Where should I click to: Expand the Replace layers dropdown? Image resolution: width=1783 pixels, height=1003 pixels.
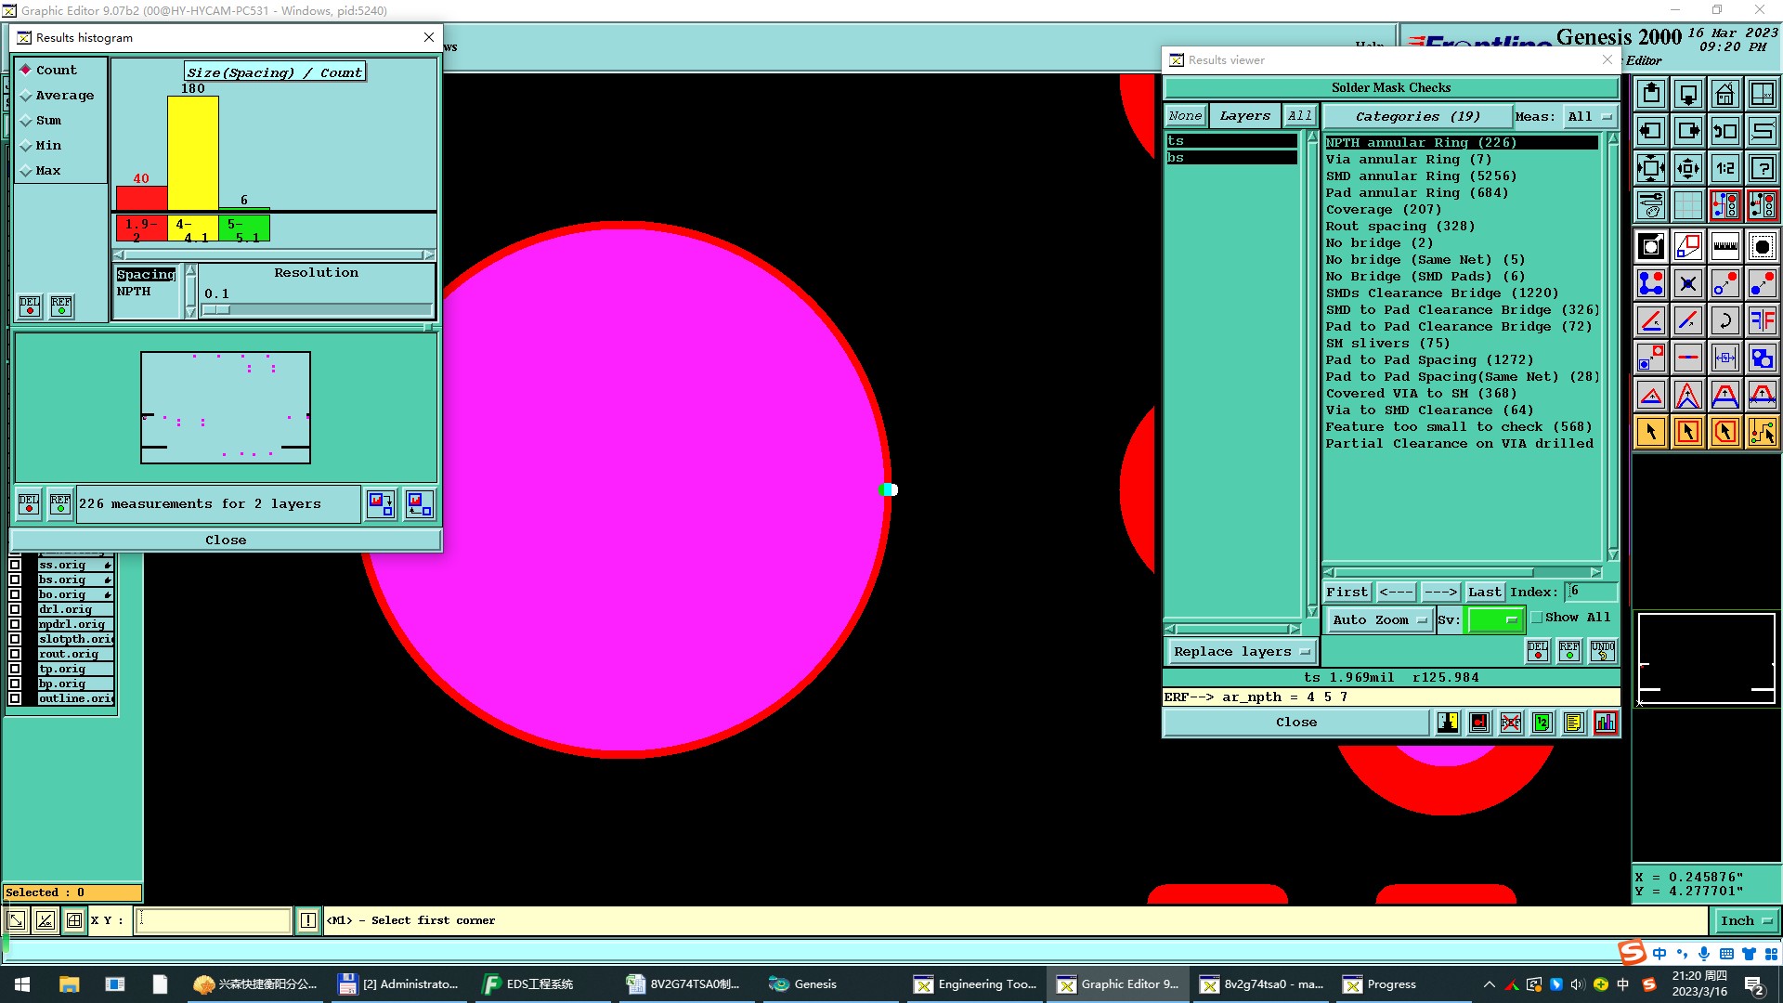(1241, 652)
